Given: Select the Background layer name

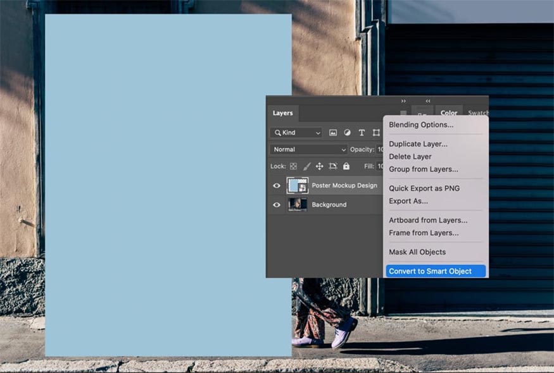Looking at the screenshot, I should tap(329, 205).
